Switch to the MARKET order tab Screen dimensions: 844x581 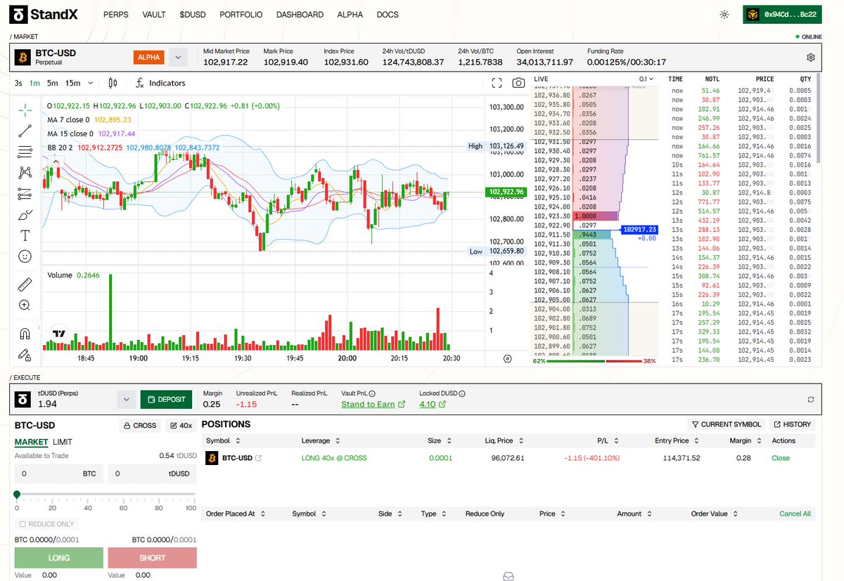[x=32, y=442]
